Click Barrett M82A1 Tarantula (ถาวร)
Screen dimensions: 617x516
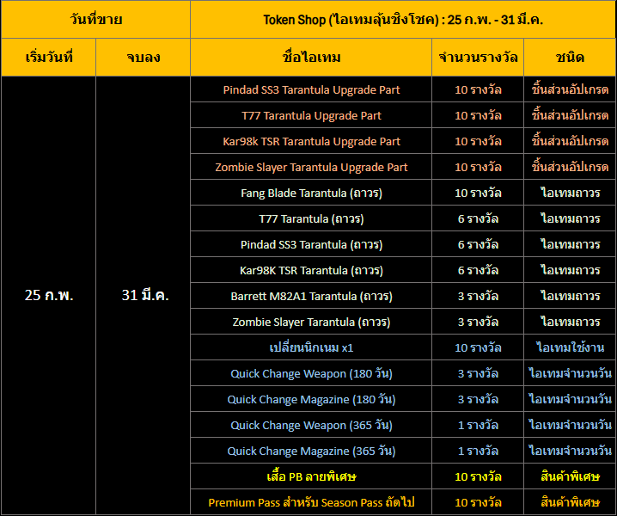[311, 296]
